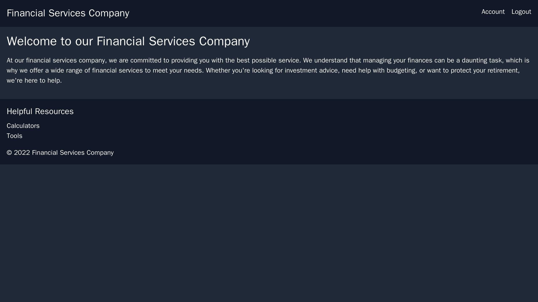
Task: Click the Financial Services Company site title
Action: click(68, 12)
